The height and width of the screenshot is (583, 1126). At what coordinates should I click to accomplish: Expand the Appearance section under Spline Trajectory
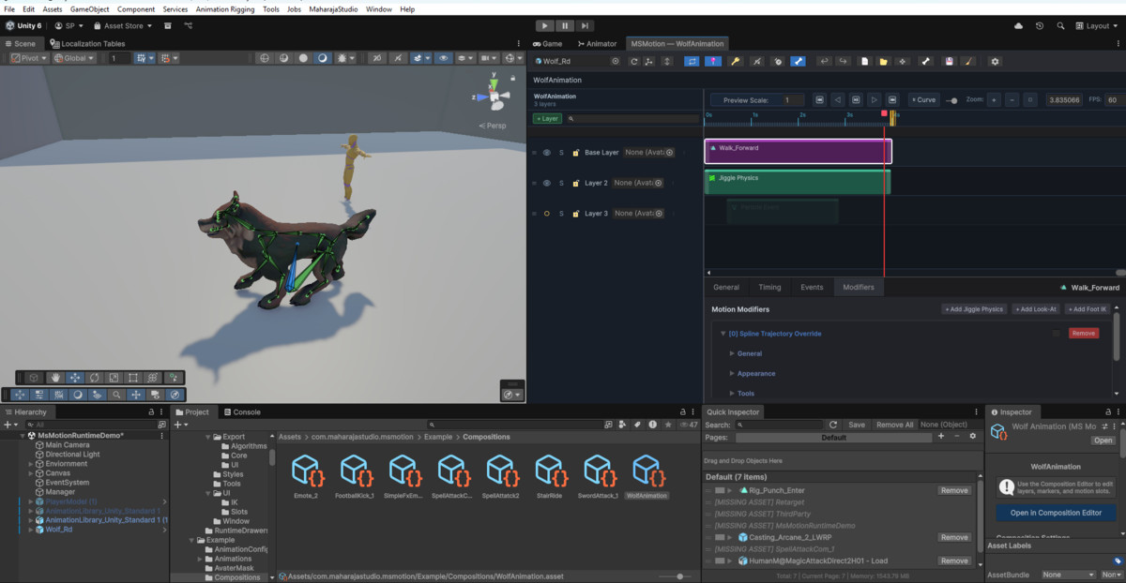click(x=732, y=373)
